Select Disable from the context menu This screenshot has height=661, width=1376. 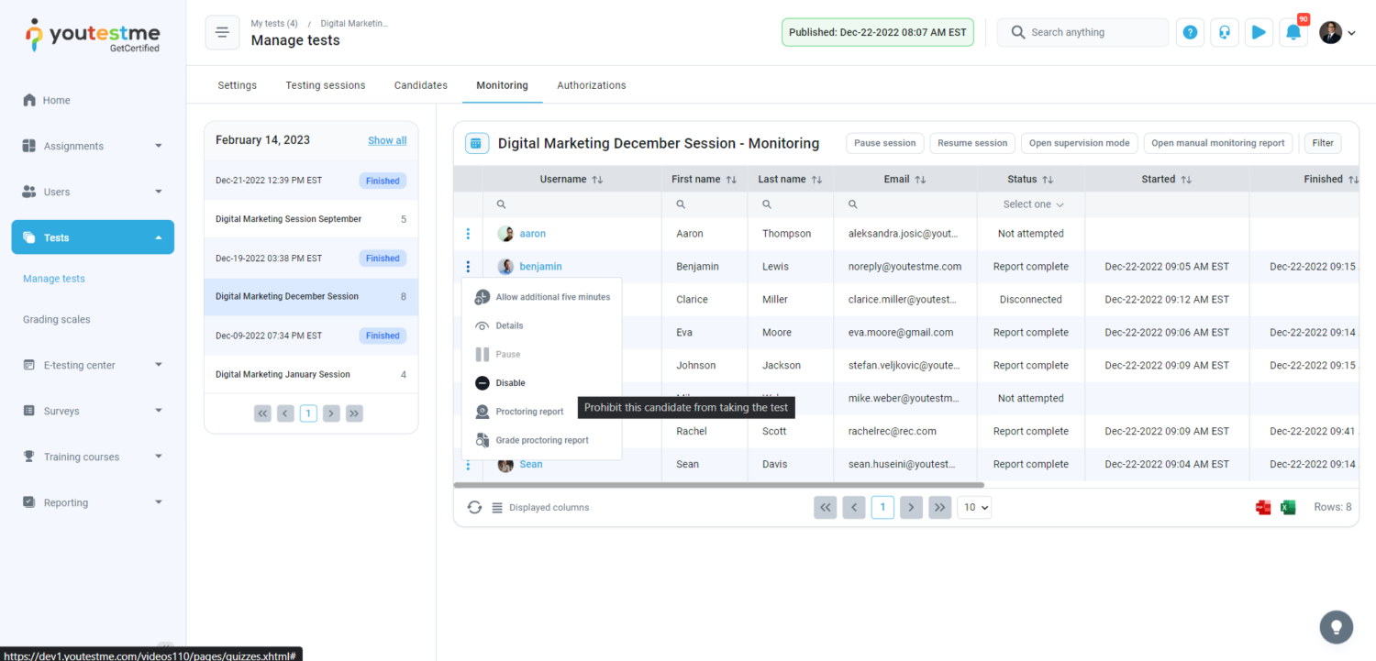click(x=510, y=383)
